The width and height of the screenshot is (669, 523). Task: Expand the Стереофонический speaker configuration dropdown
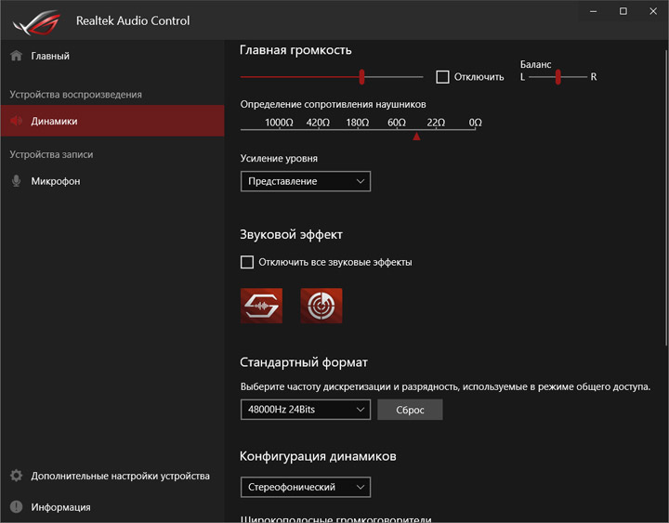306,487
